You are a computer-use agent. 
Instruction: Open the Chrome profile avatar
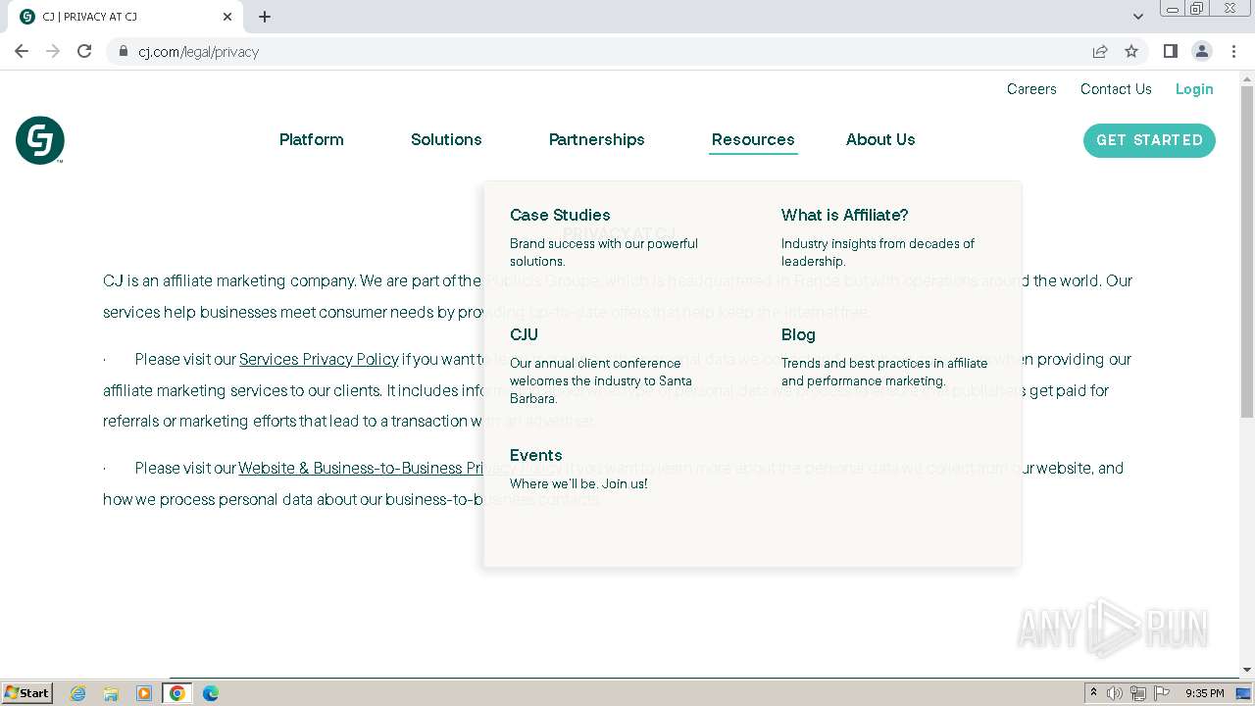[x=1202, y=51]
